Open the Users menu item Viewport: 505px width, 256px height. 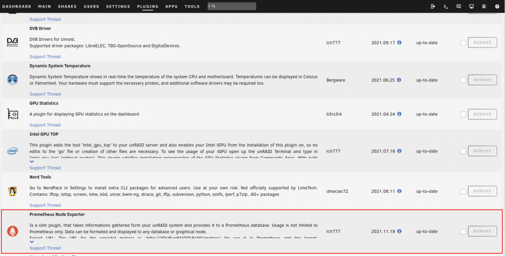pyautogui.click(x=91, y=7)
